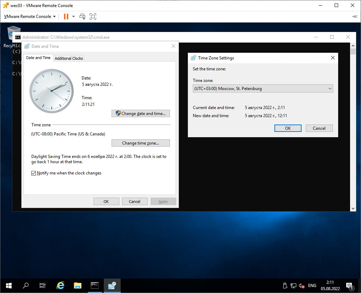The height and width of the screenshot is (293, 361).
Task: Click Apply in Date and Time dialog
Action: (x=163, y=202)
